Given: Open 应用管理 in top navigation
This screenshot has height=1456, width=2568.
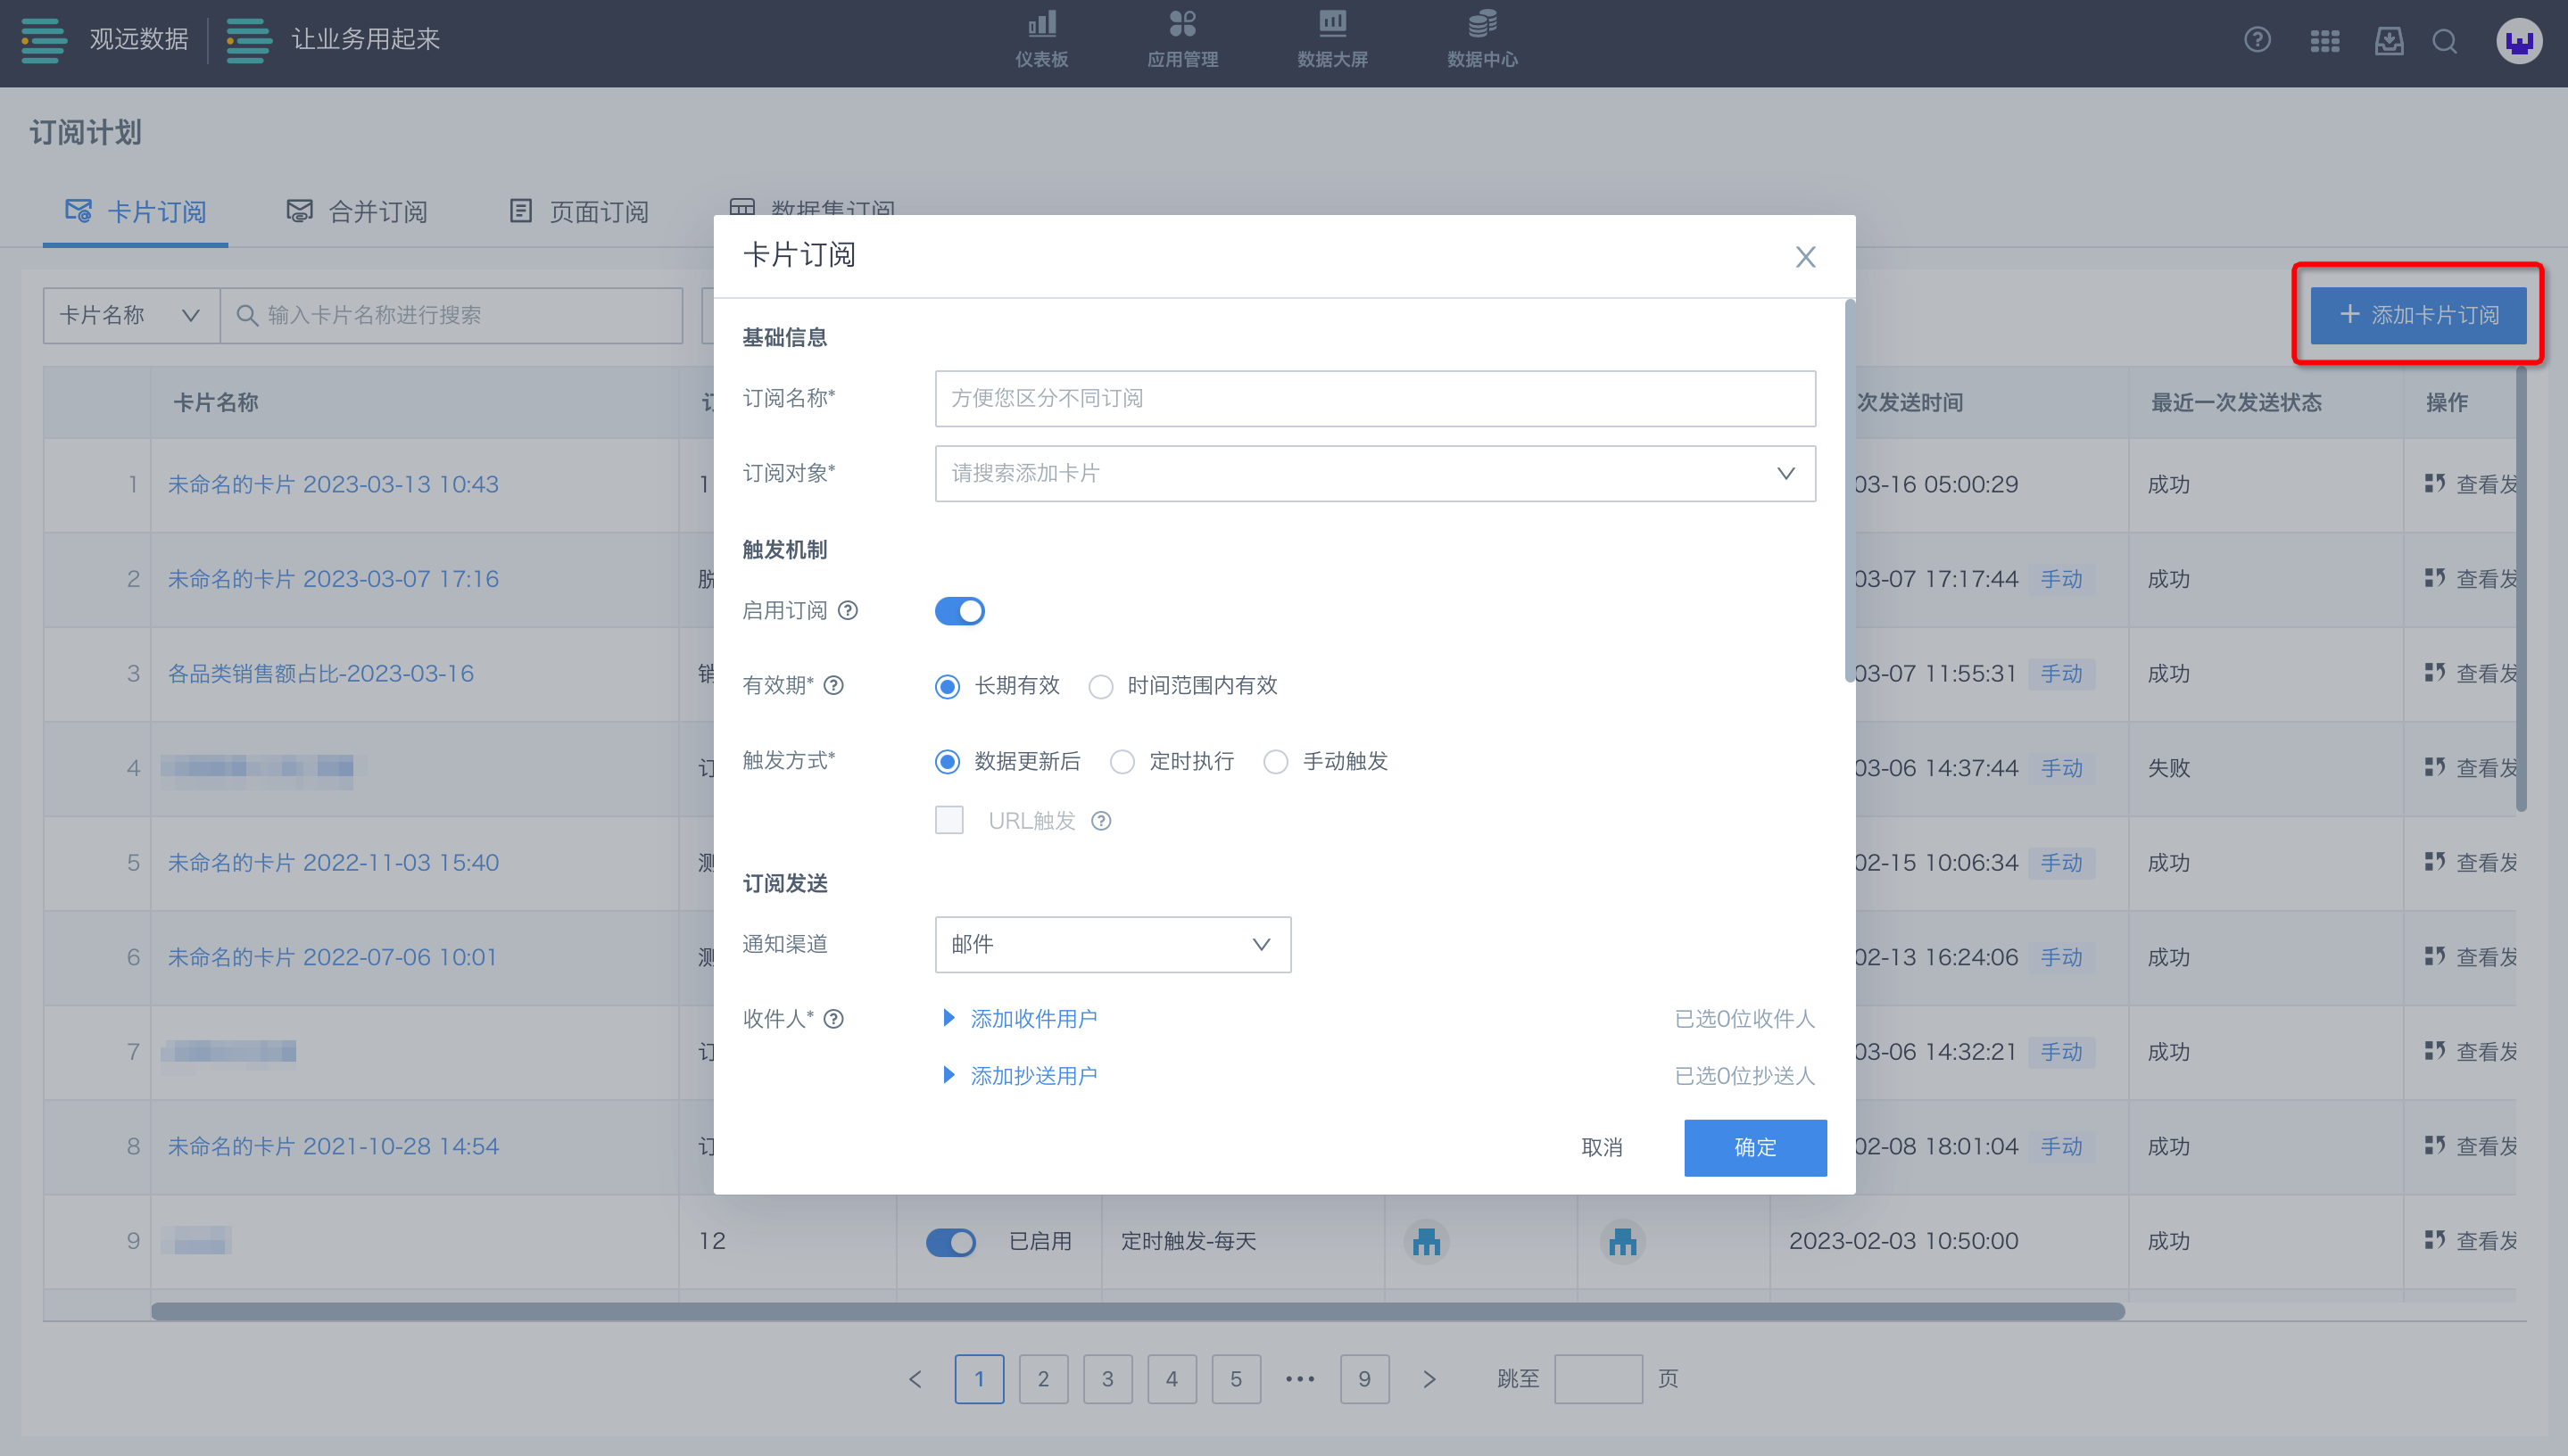Looking at the screenshot, I should [1182, 40].
